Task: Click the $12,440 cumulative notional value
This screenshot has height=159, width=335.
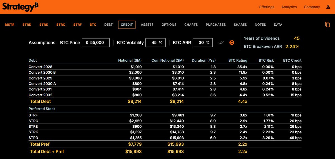Action: tap(177, 121)
